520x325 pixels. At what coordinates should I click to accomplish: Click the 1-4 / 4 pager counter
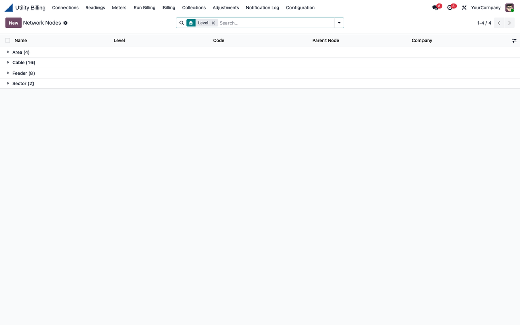[484, 23]
